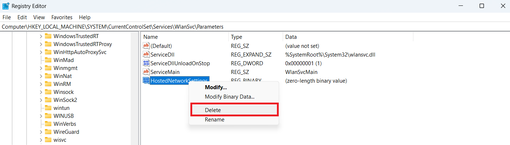Open the Help menu
The height and width of the screenshot is (145, 510).
[x=85, y=17]
